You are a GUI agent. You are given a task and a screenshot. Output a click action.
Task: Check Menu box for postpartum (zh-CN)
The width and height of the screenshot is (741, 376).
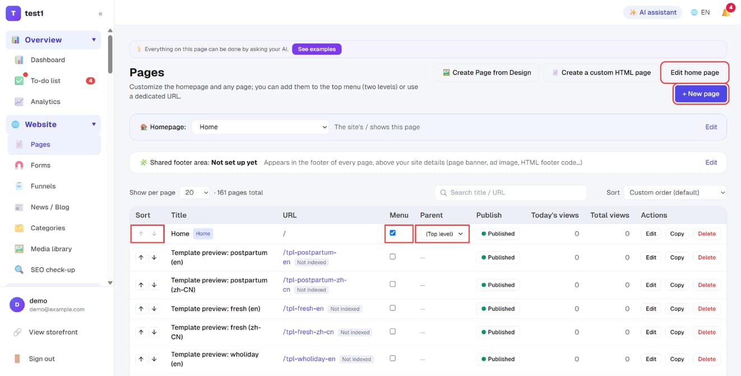[392, 284]
